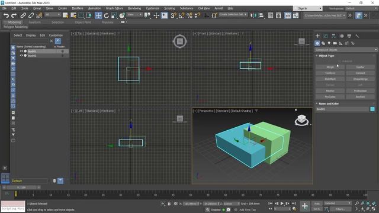Open the Workspaces Default dropdown

362,8
